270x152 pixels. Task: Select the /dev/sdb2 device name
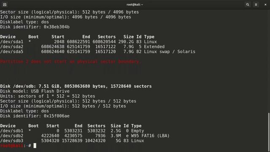[11, 136]
